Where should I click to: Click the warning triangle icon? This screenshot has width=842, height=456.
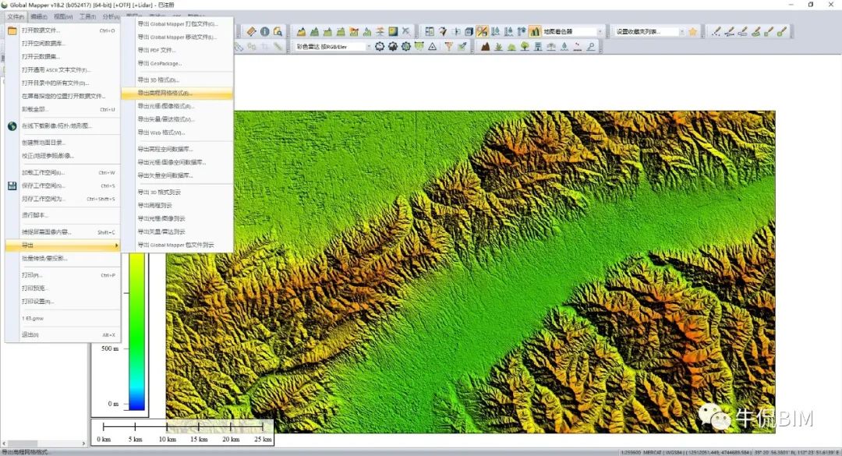click(432, 47)
